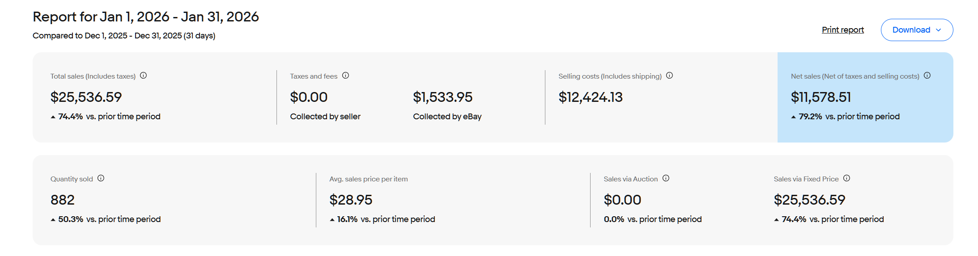Select the Net sales highlighted card
Image resolution: width=978 pixels, height=256 pixels.
tap(865, 97)
